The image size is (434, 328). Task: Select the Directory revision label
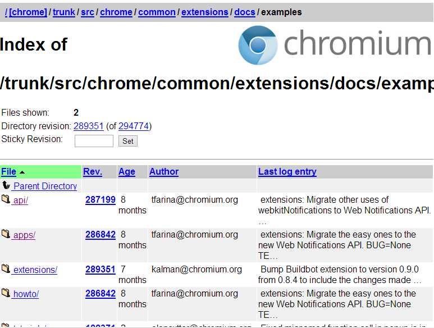[x=36, y=126]
